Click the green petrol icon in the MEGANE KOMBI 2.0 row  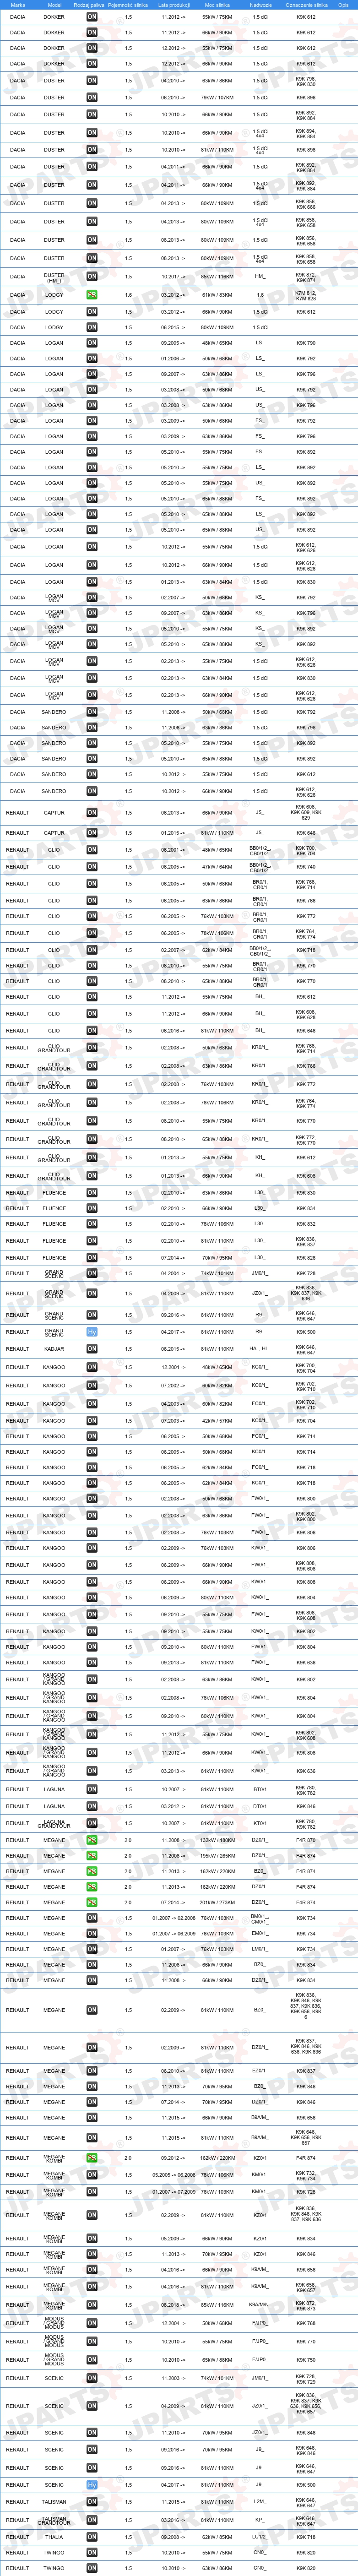(92, 2158)
